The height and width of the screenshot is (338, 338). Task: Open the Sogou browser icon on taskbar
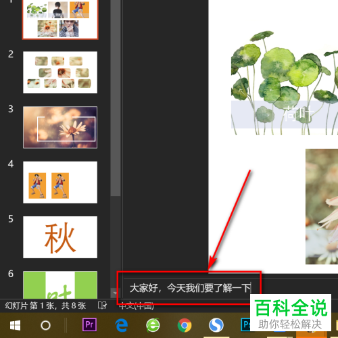point(216,325)
